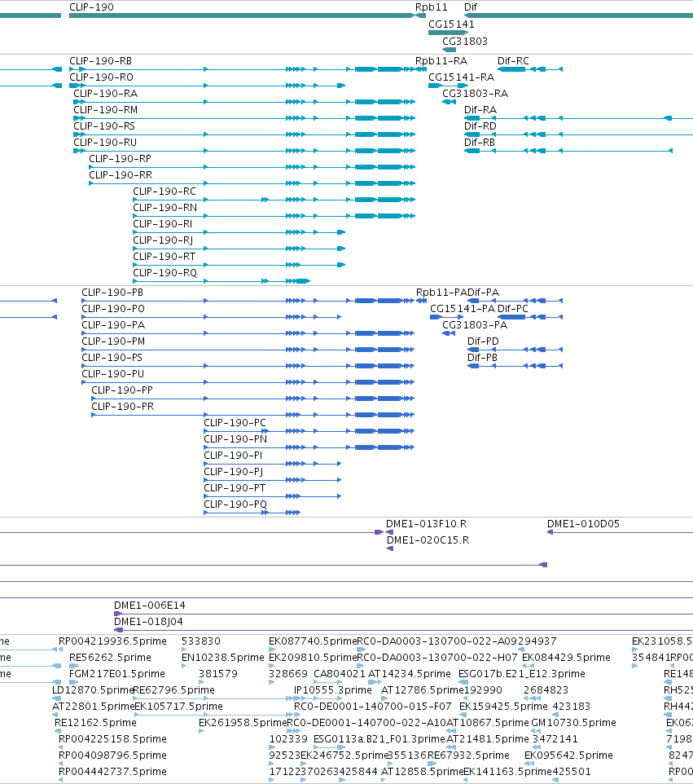Screen dimensions: 693x784
Task: Select the CG31803 gene feature
Action: [x=450, y=50]
